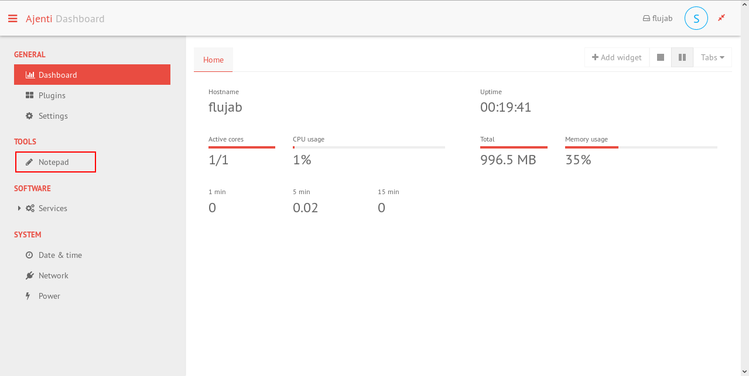The image size is (749, 376).
Task: Click the Notepad pencil icon
Action: (x=29, y=162)
